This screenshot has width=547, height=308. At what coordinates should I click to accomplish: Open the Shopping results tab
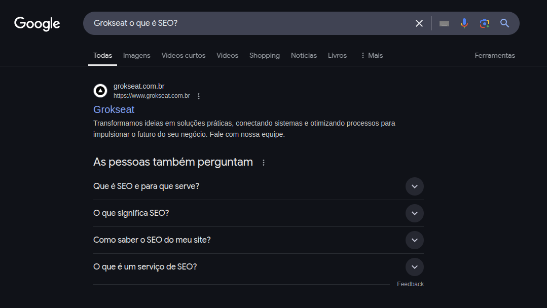[x=264, y=55]
